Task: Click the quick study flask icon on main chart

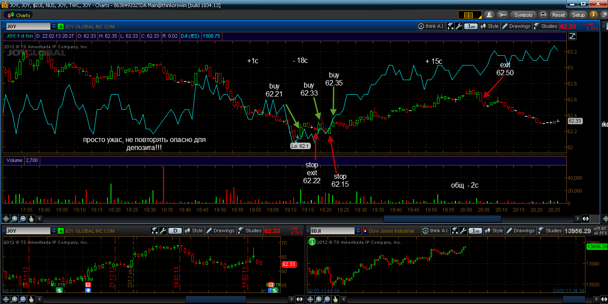Action: click(451, 26)
